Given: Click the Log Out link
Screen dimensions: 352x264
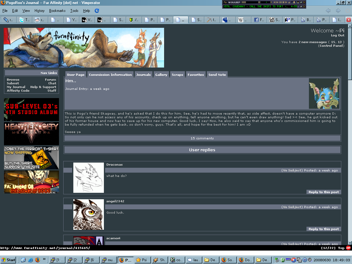Looking at the screenshot, I should pyautogui.click(x=337, y=35).
